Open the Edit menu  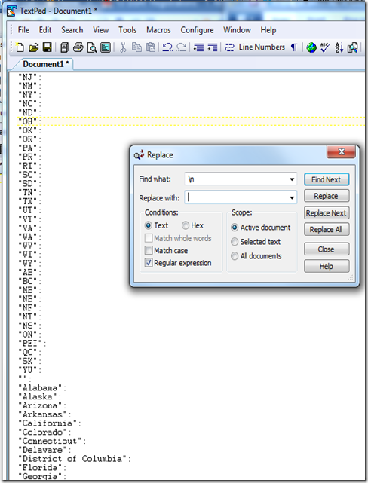coord(45,30)
